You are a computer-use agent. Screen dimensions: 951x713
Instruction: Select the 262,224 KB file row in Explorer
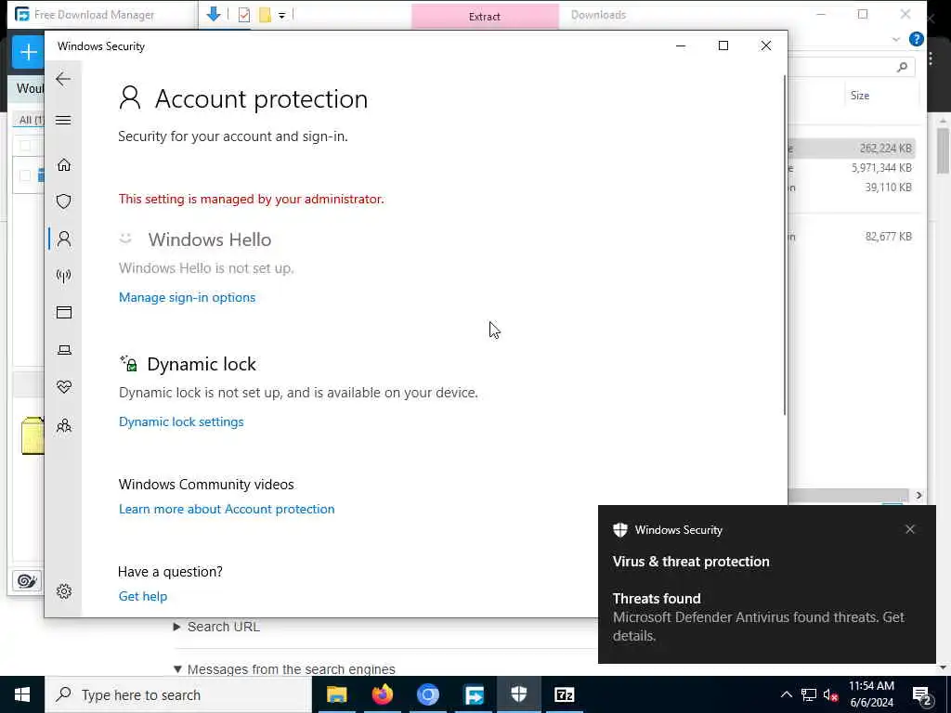852,149
